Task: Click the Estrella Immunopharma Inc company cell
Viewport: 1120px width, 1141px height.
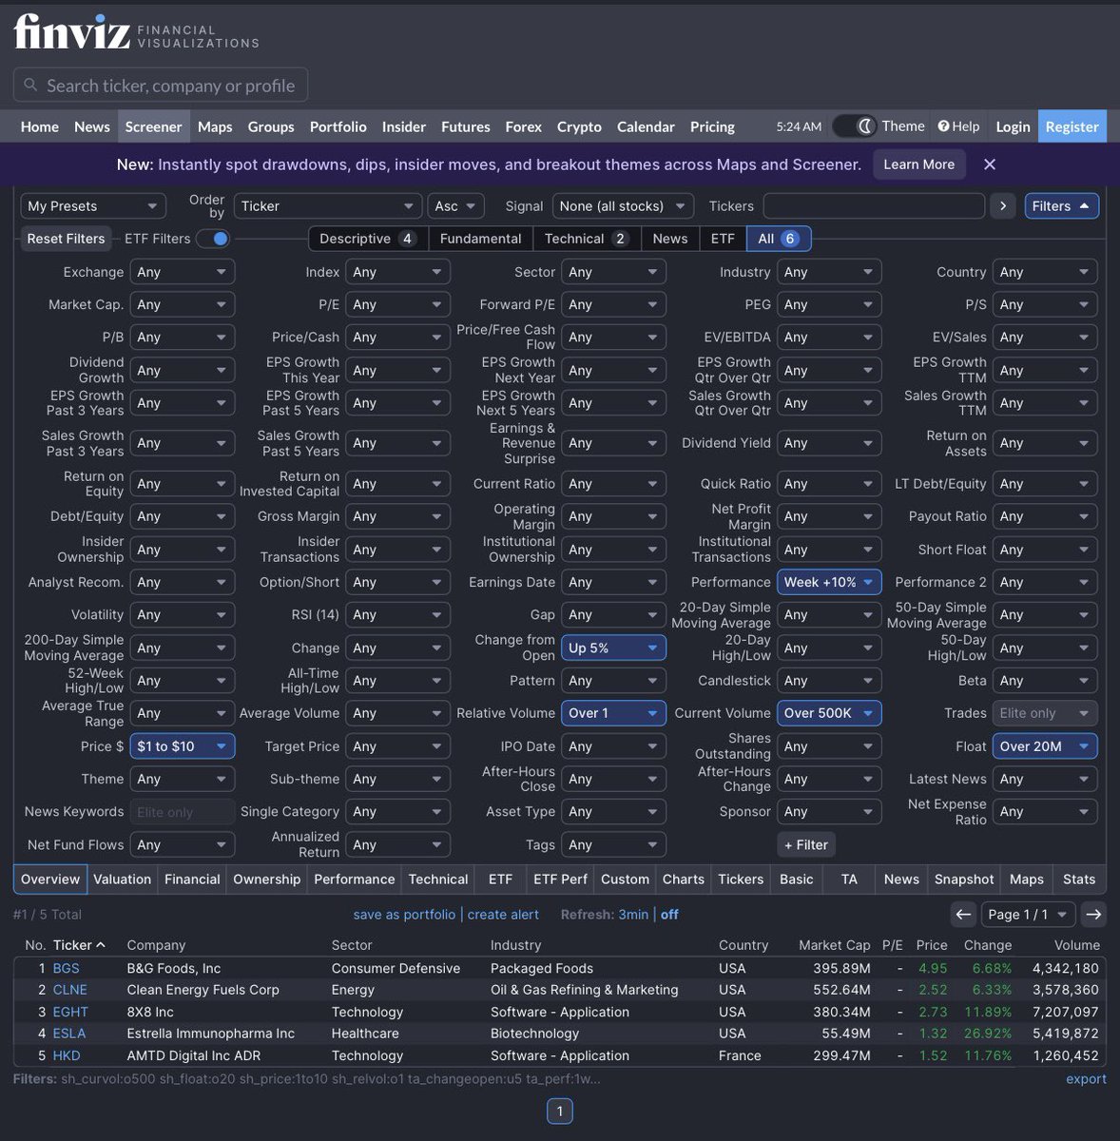Action: (x=211, y=1034)
